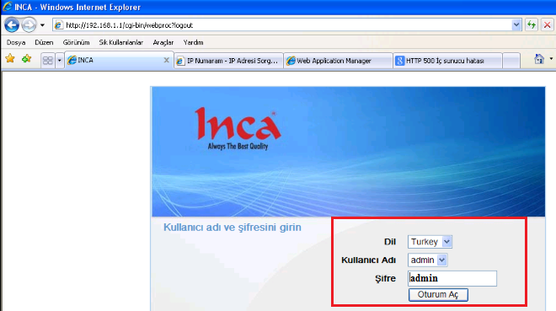Open the Araçlar menu
The width and height of the screenshot is (556, 311).
tap(163, 42)
